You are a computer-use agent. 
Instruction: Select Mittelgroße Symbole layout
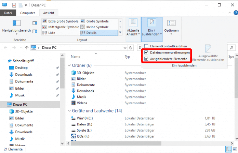click(x=61, y=27)
